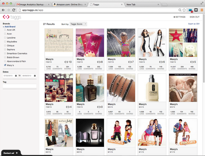Click the browser forward arrow
205x156 pixels.
pyautogui.click(x=9, y=10)
